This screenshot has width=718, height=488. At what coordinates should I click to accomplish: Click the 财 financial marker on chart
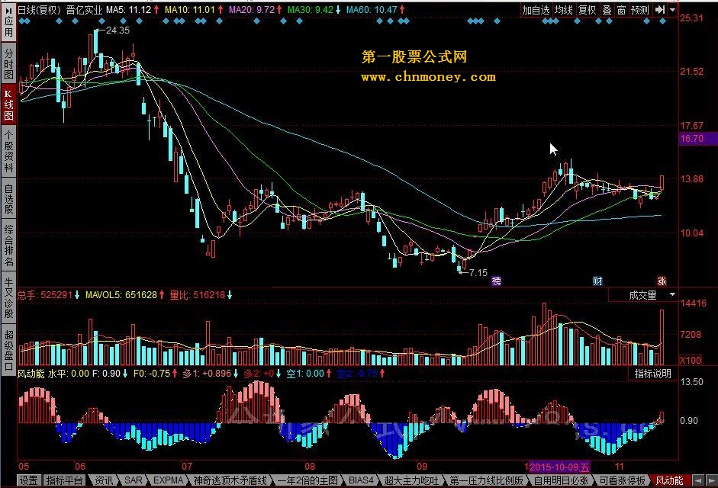click(x=597, y=281)
